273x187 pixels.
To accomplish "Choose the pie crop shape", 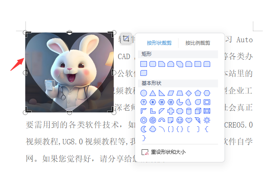I will point(180,102).
